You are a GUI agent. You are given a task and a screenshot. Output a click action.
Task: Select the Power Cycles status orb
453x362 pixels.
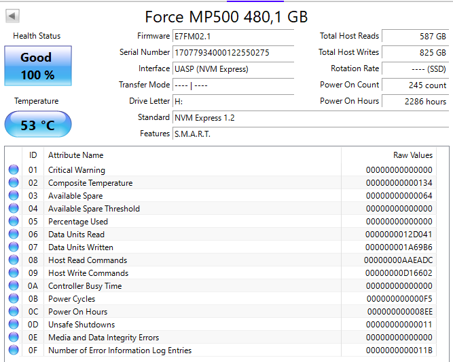coord(14,299)
